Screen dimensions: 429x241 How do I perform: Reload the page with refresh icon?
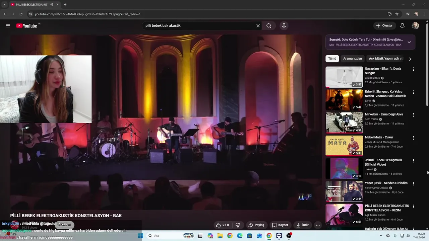(21, 14)
